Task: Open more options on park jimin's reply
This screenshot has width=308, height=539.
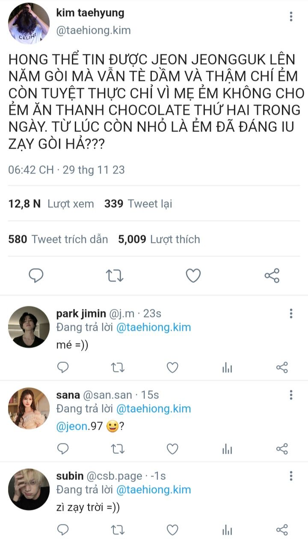Action: tap(291, 313)
